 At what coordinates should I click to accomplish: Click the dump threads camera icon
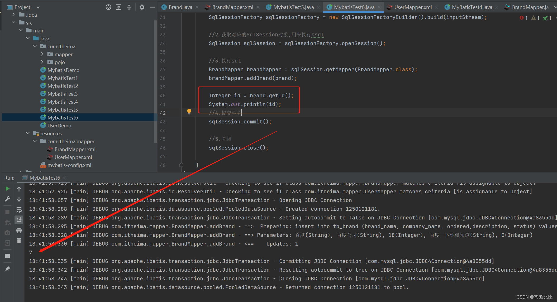(8, 233)
